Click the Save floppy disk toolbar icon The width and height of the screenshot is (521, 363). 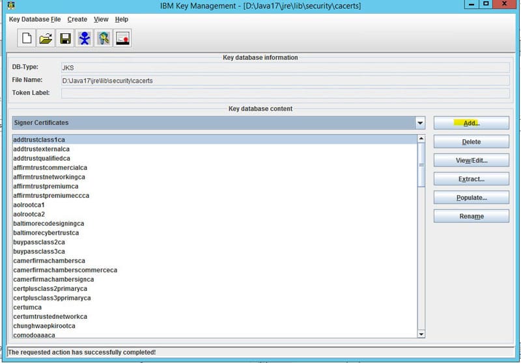[65, 38]
